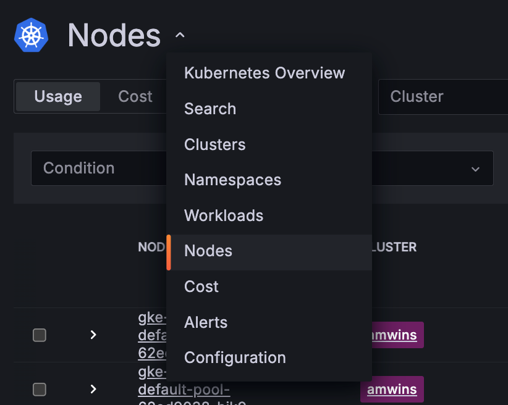Collapse the Nodes title menu chevron
The height and width of the screenshot is (405, 508).
[x=180, y=36]
